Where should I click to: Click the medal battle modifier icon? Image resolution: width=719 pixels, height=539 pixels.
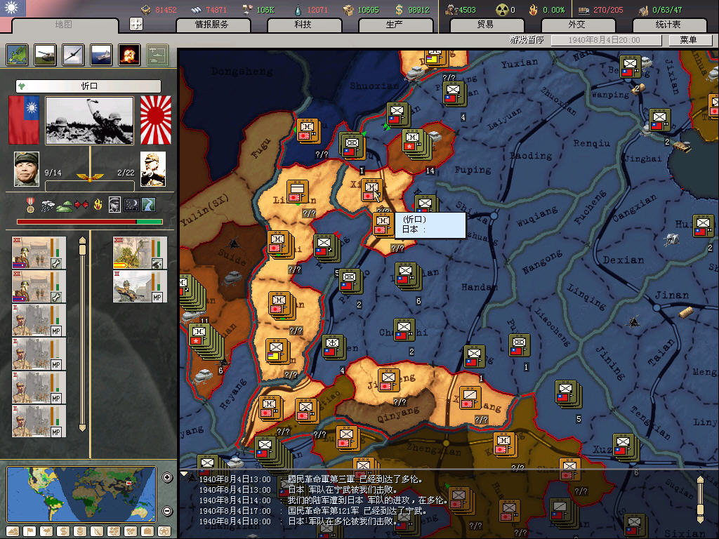[30, 205]
